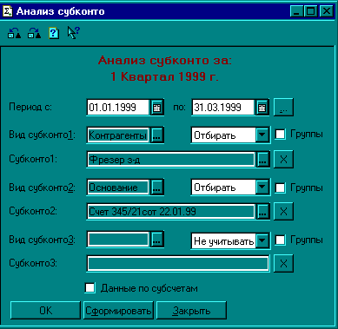Browse values with ellipsis beside Счет 345/21сот

pyautogui.click(x=262, y=212)
